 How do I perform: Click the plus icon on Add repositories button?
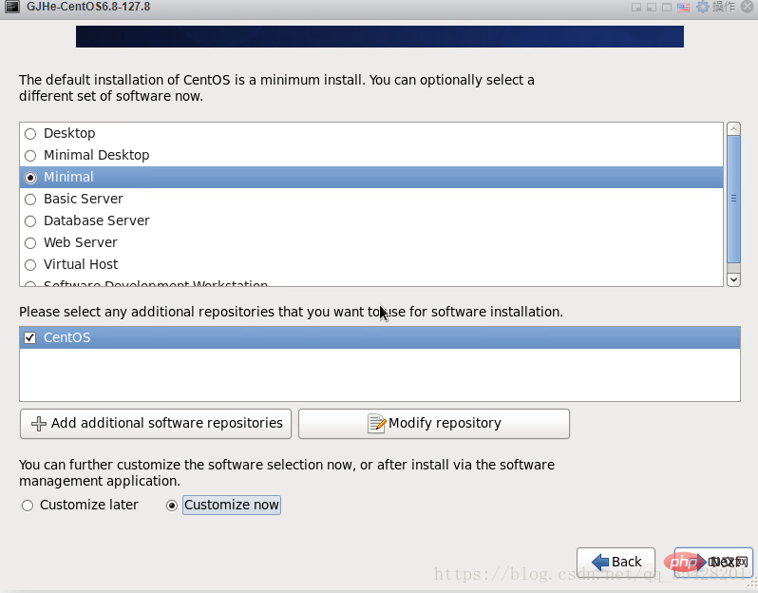point(39,424)
